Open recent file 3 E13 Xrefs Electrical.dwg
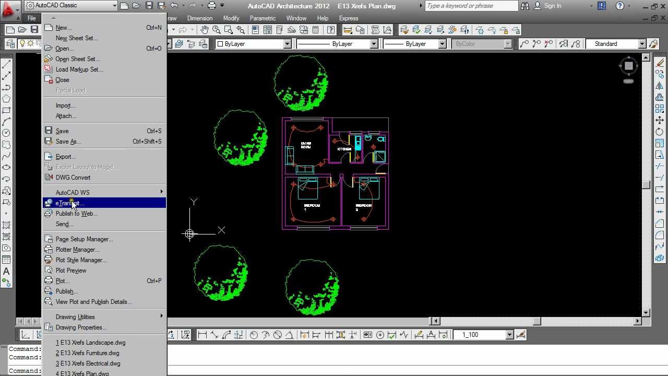Viewport: 668px width, 376px height. coord(104,363)
